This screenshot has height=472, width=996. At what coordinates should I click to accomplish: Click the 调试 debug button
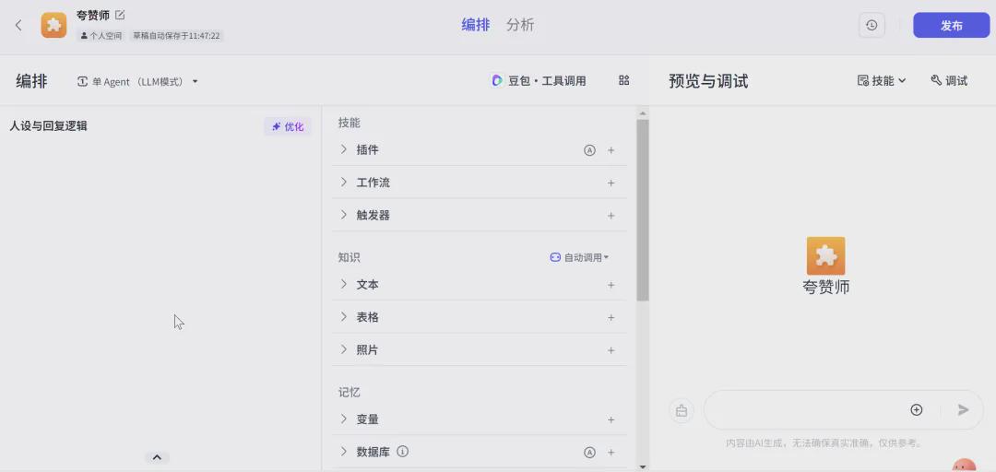(949, 81)
